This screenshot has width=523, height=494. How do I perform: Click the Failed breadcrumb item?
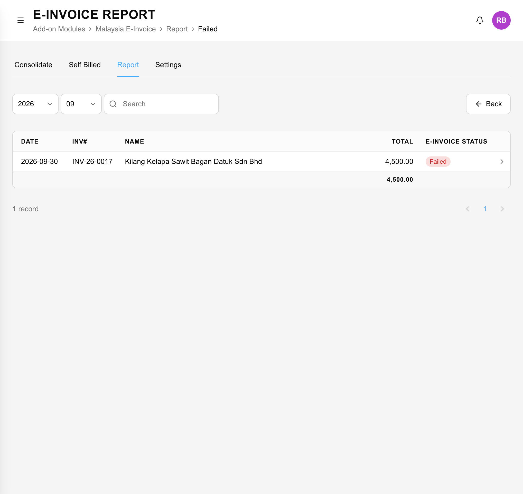pyautogui.click(x=208, y=29)
